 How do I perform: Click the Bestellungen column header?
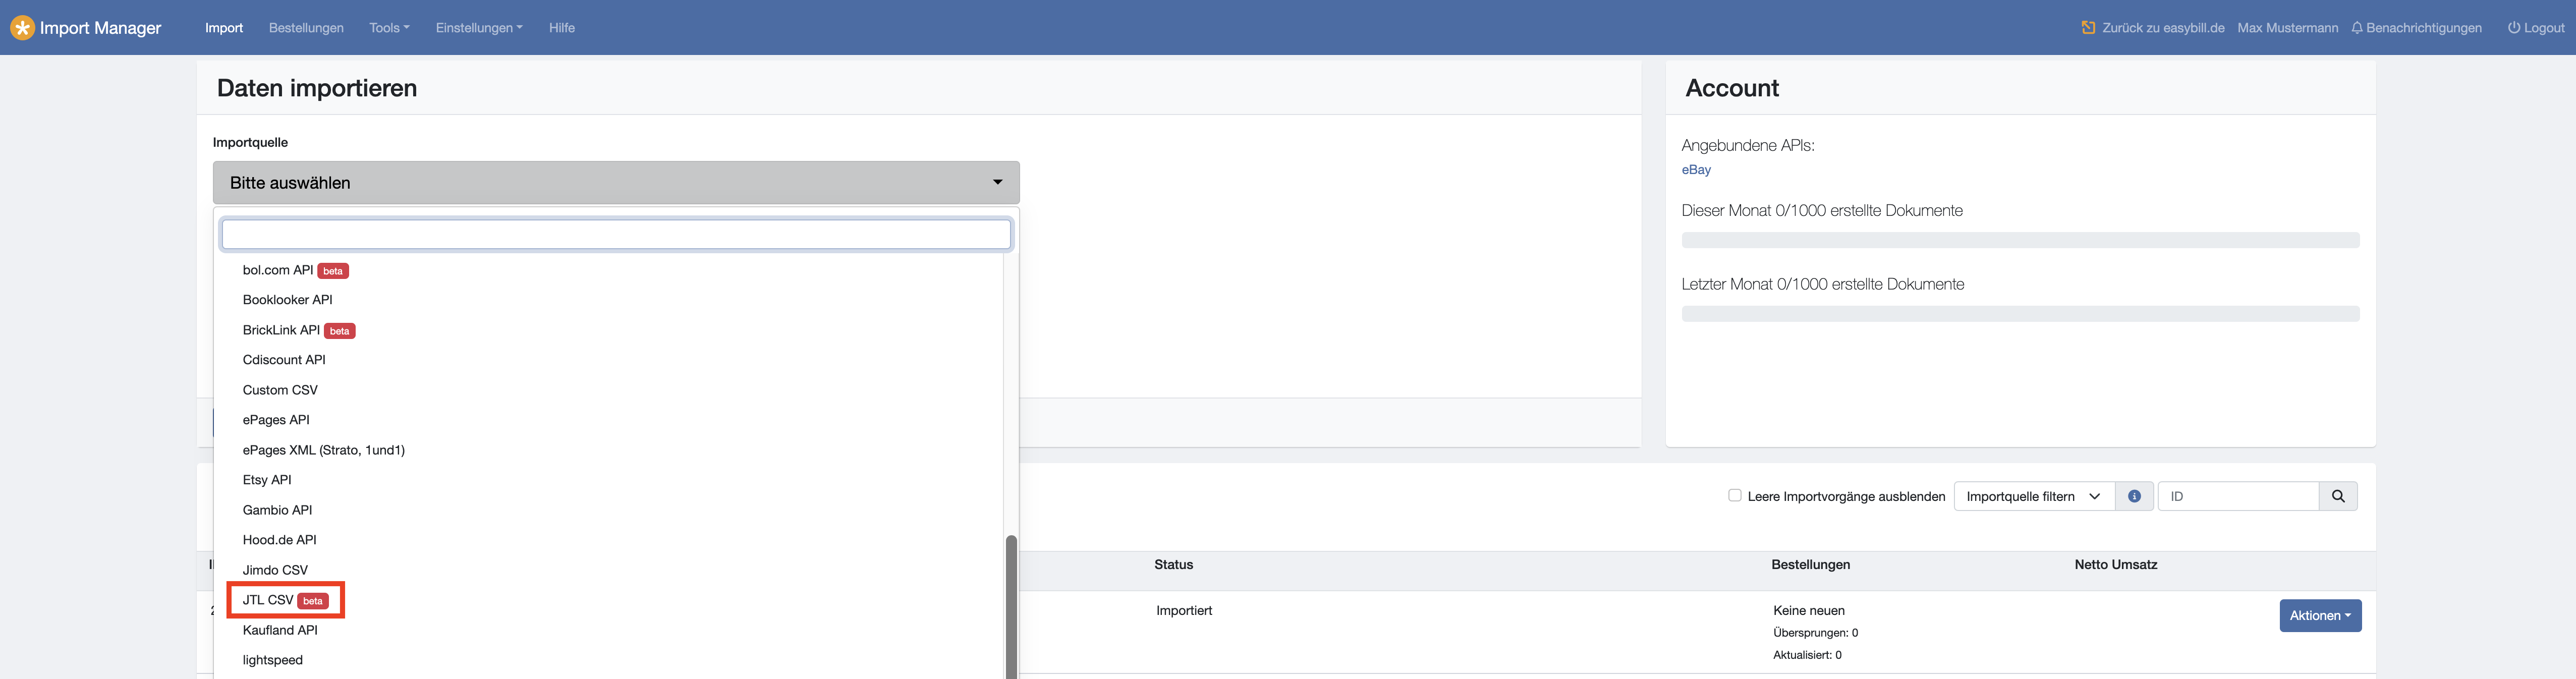[x=1811, y=565]
